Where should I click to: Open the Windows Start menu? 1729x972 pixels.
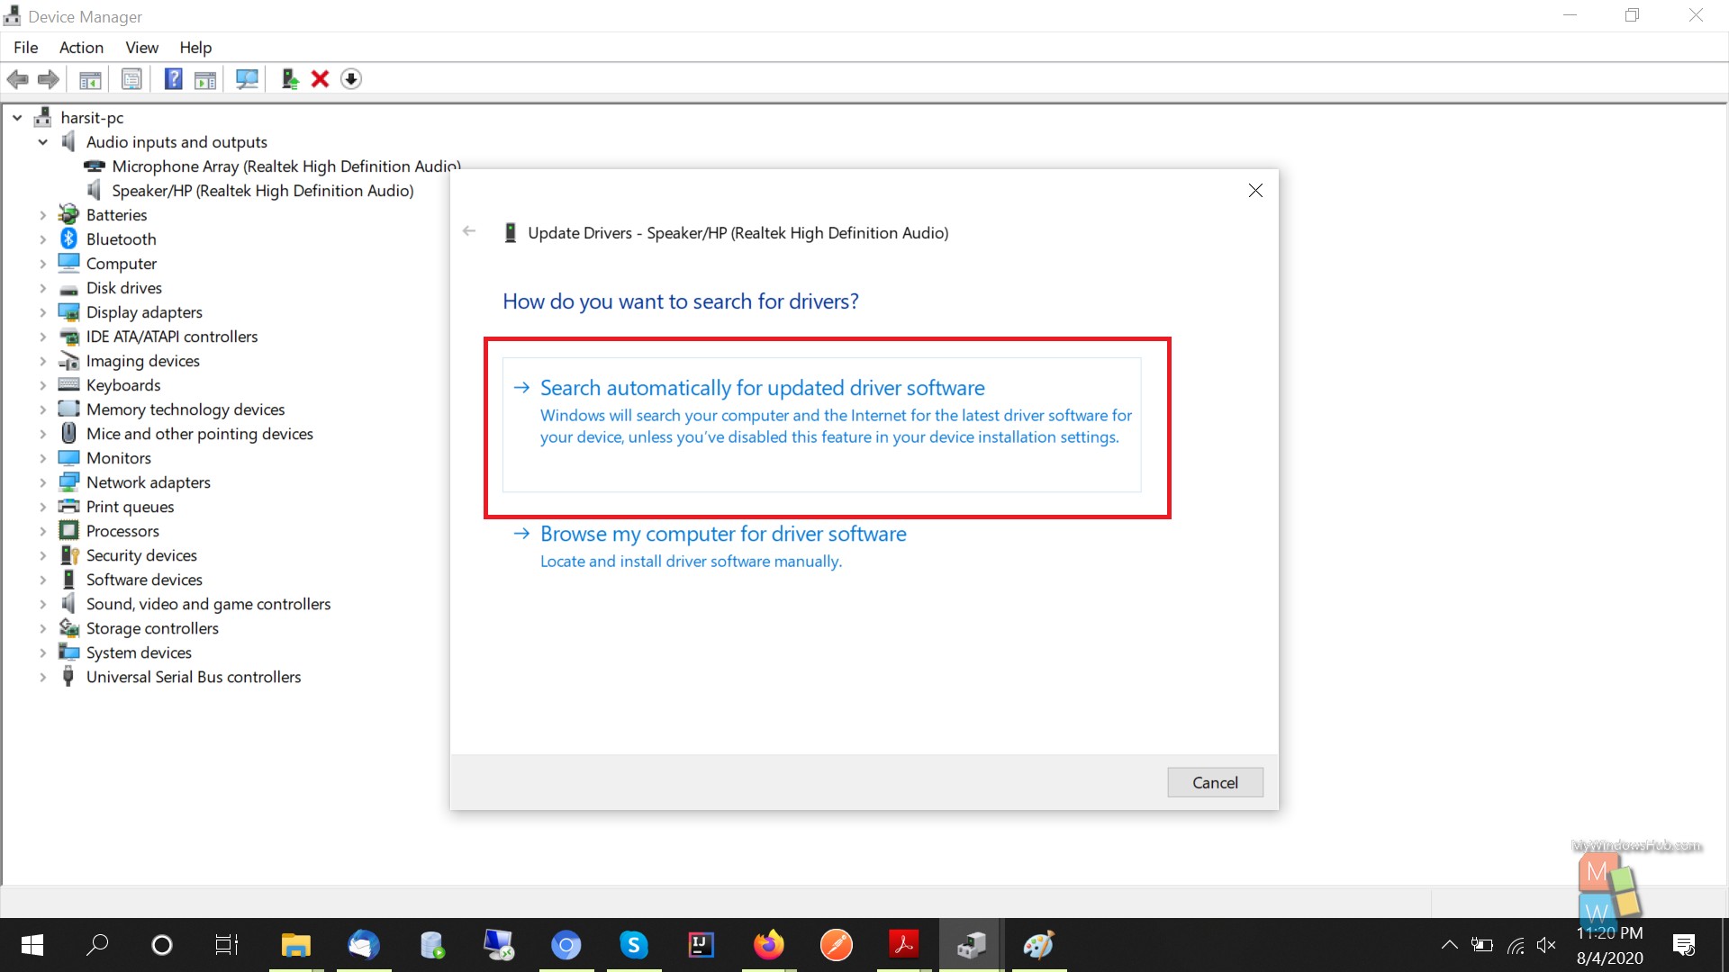32,945
